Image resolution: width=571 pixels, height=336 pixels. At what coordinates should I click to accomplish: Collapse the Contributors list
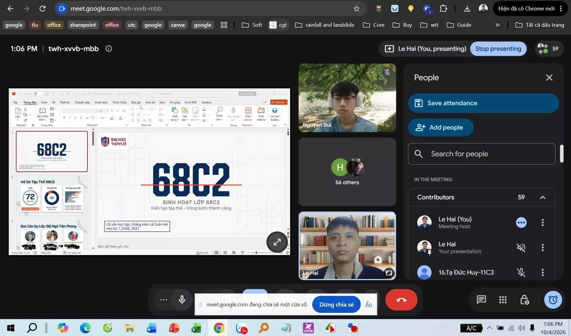click(542, 198)
